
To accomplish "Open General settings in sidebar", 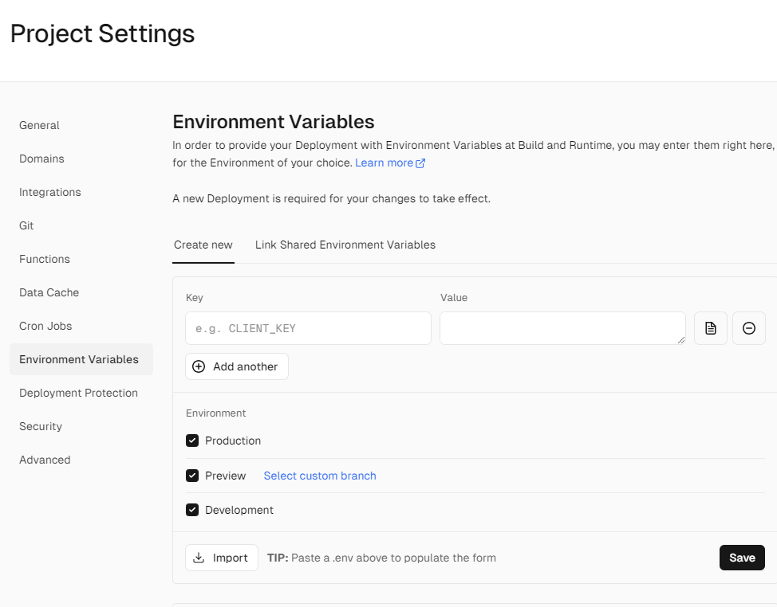I will (x=40, y=125).
